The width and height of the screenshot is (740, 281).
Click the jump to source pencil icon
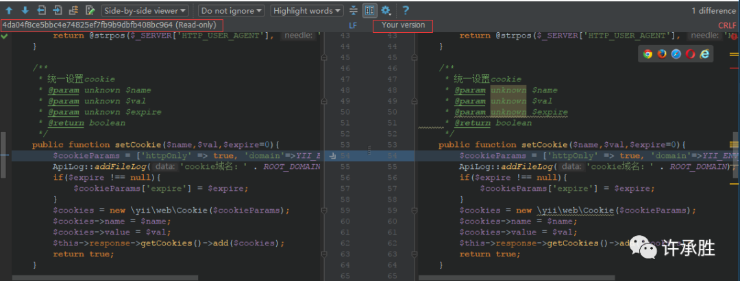tap(90, 10)
